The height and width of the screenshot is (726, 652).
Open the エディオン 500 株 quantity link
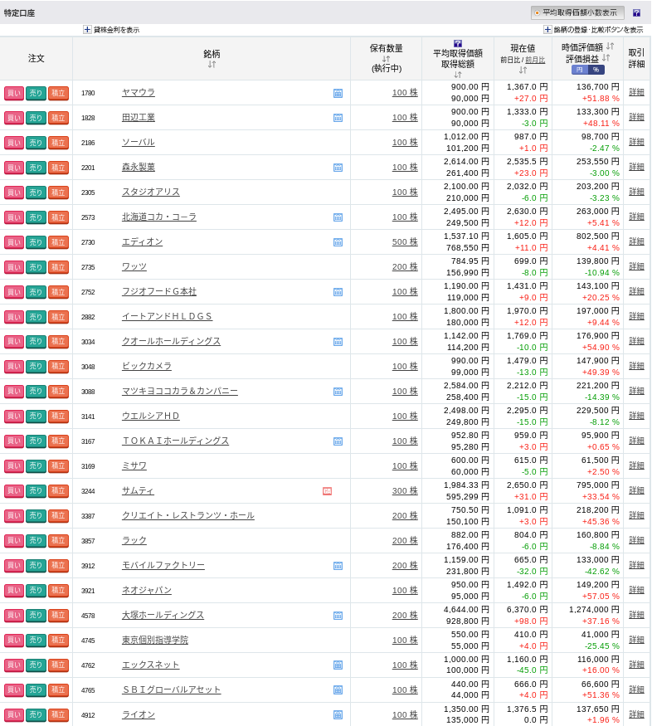[x=405, y=242]
